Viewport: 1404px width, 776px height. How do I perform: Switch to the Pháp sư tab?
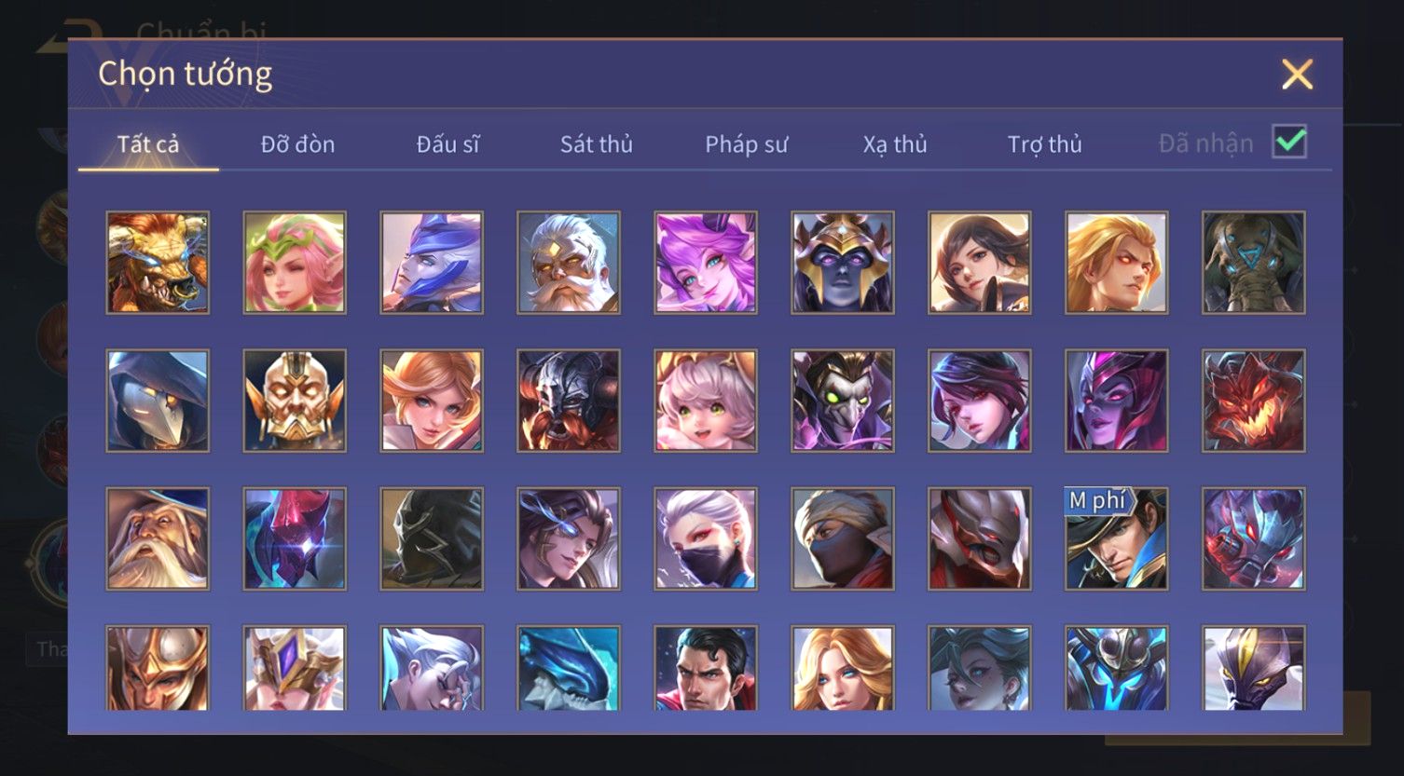pyautogui.click(x=746, y=144)
